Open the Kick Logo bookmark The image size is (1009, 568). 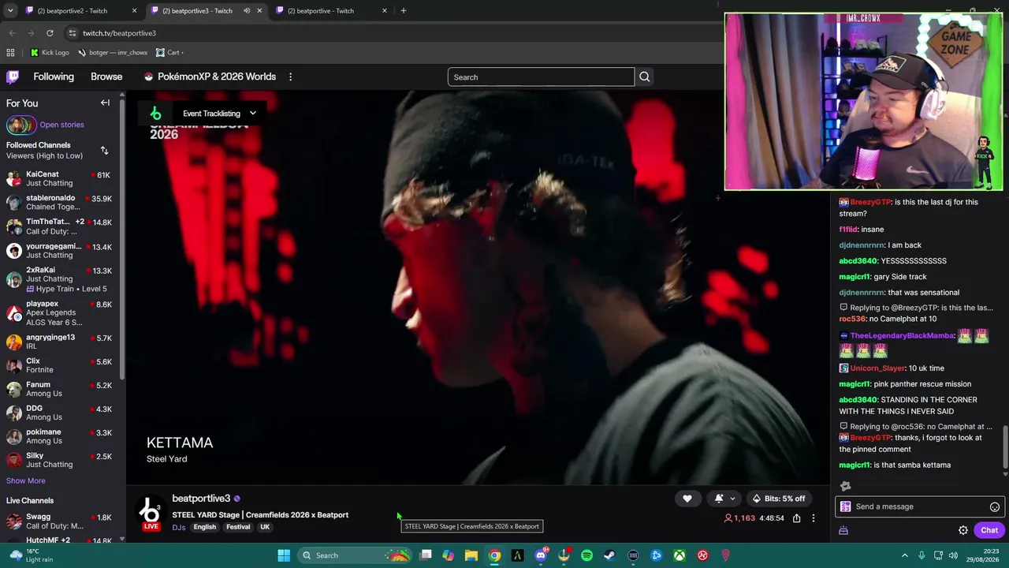pos(50,53)
